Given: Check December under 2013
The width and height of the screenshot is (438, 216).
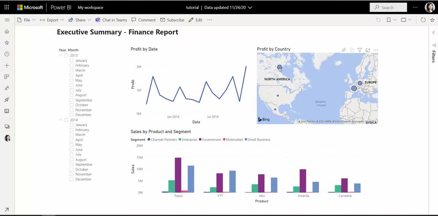Looking at the screenshot, I should point(72,115).
